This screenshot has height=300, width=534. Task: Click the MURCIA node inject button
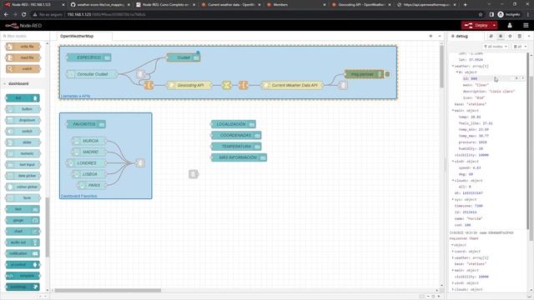[77, 141]
